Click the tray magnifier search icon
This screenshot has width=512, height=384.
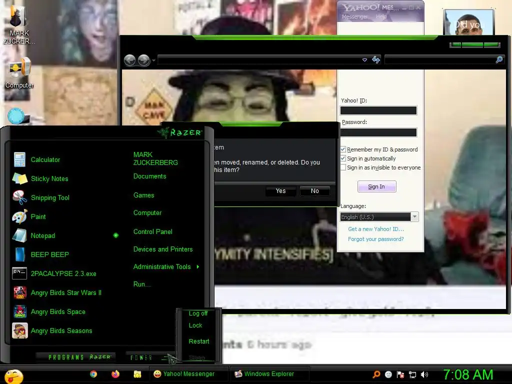[x=376, y=374]
